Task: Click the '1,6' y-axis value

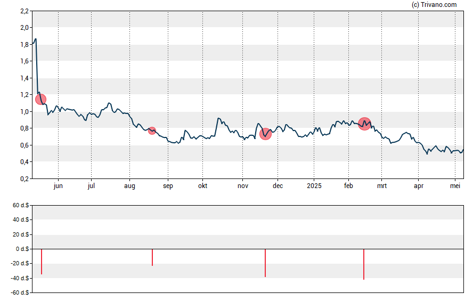Action: [x=25, y=61]
